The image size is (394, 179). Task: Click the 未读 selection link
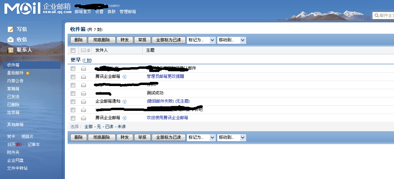click(121, 127)
